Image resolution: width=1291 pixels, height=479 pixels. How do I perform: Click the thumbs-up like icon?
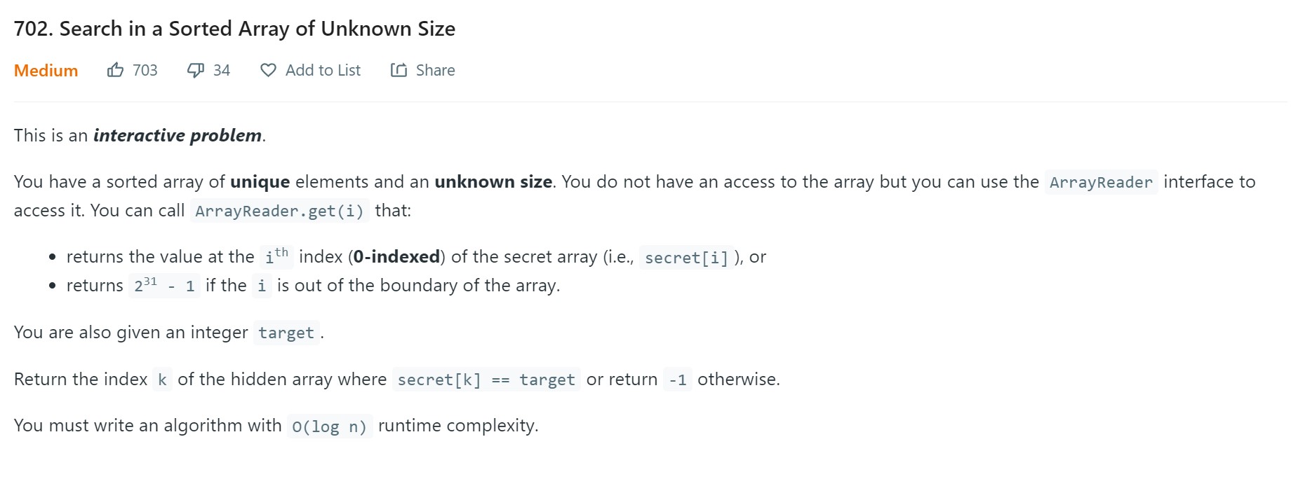[x=115, y=70]
